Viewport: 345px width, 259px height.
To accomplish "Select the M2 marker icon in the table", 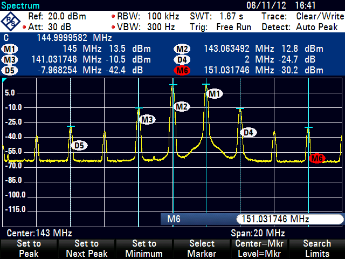I will [x=182, y=49].
